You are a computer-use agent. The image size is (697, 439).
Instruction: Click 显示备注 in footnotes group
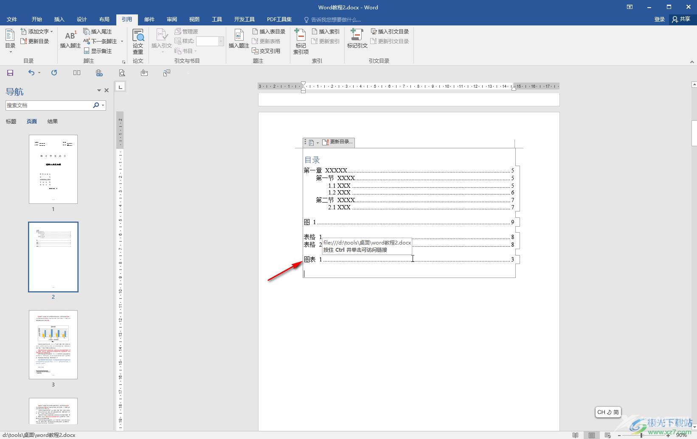point(97,51)
